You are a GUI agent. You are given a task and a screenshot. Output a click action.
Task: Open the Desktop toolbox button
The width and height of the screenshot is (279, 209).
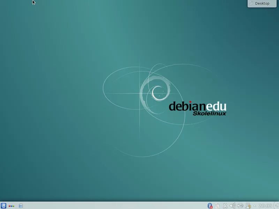[x=262, y=3]
